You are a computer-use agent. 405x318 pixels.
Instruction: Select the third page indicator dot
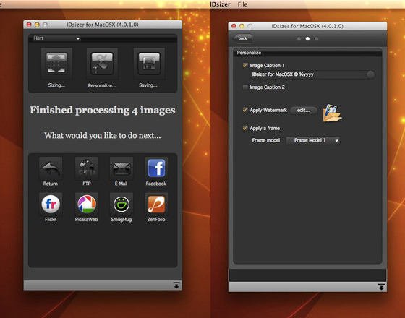(317, 39)
